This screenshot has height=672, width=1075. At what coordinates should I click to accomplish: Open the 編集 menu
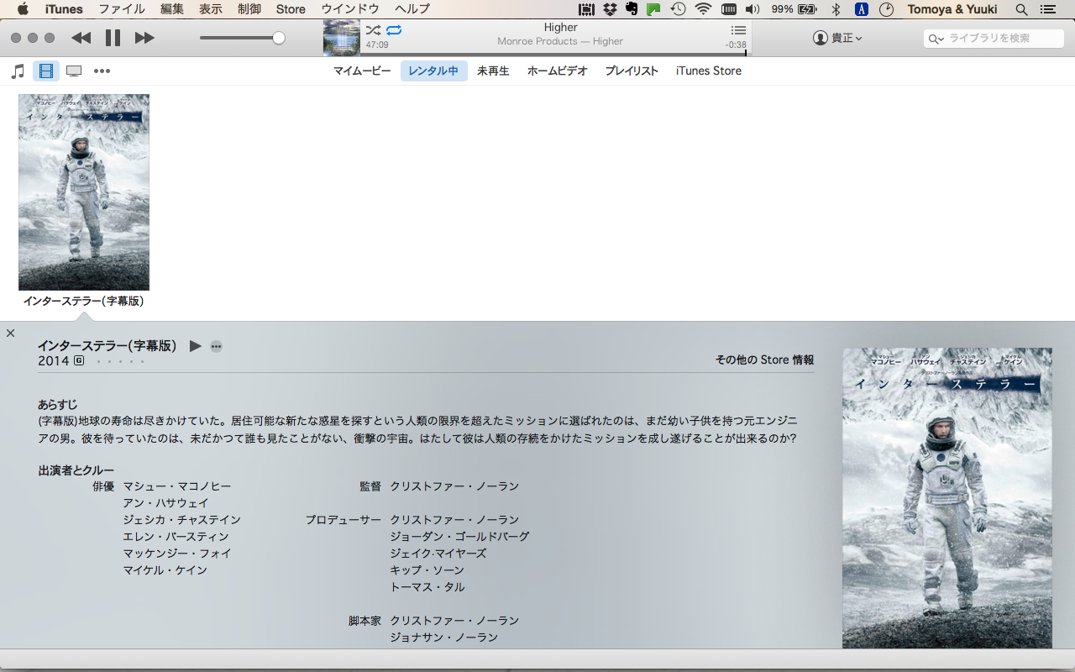171,9
